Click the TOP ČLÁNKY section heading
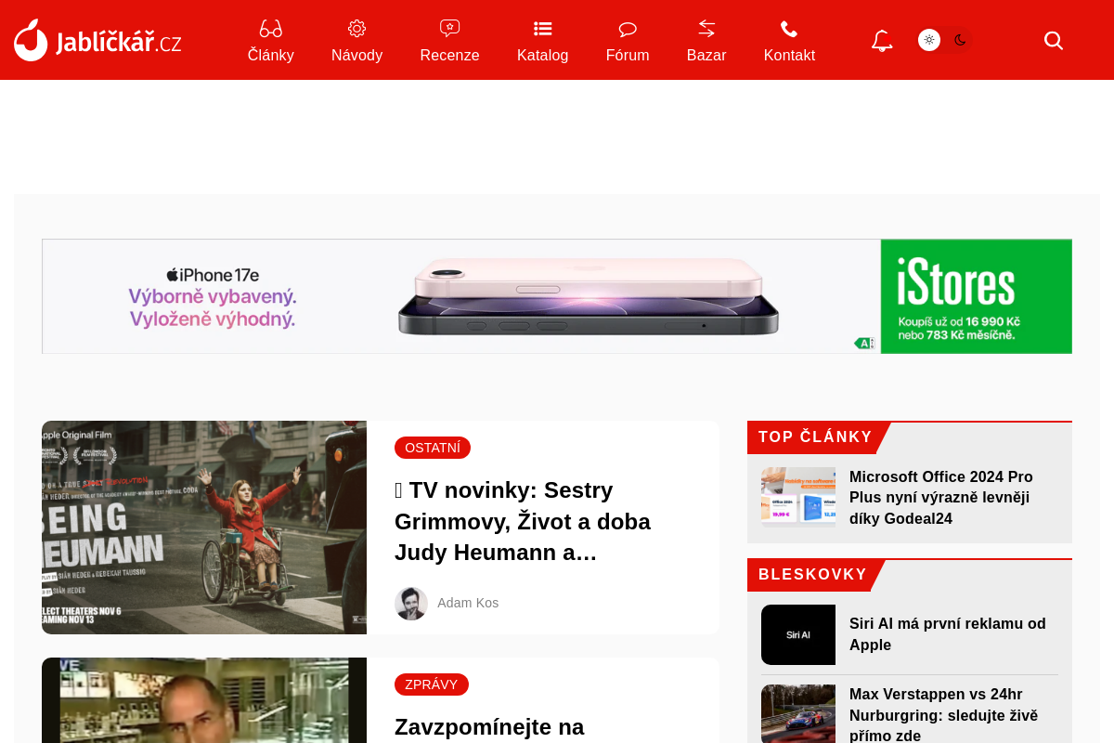Screen dimensions: 1114x743 click(x=815, y=437)
